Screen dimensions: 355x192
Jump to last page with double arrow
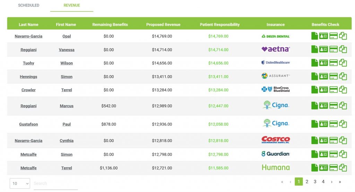point(340,182)
